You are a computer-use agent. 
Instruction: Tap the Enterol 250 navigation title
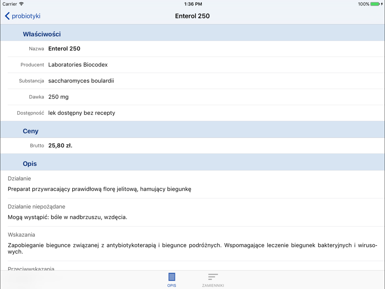click(x=192, y=16)
